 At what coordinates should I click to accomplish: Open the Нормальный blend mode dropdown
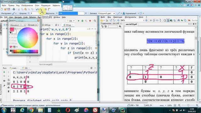[131, 13]
